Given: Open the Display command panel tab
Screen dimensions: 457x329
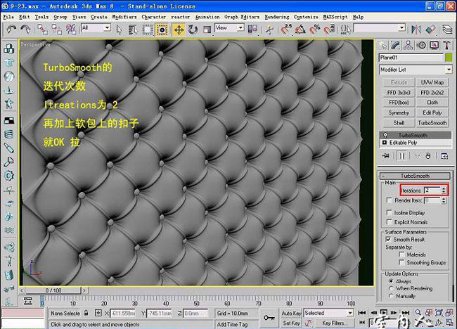Looking at the screenshot, I should click(x=434, y=46).
